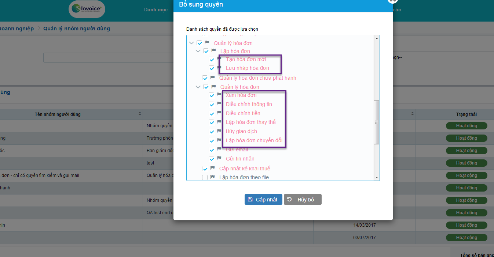Uncheck the Điều chỉnh tiền checkbox
The width and height of the screenshot is (494, 257).
pyautogui.click(x=212, y=114)
